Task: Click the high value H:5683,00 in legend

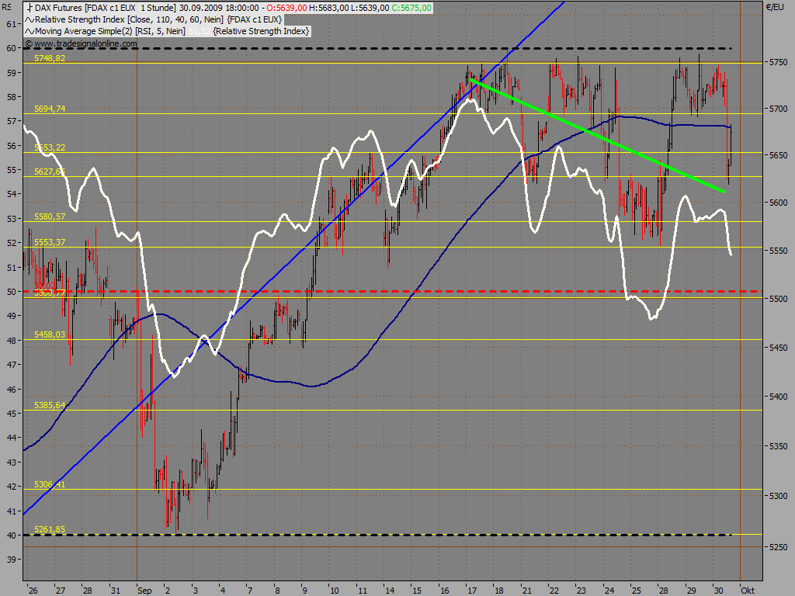Action: click(x=329, y=8)
